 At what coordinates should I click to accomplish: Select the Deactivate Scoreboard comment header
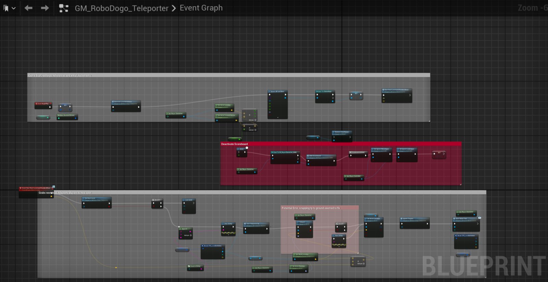[341, 144]
